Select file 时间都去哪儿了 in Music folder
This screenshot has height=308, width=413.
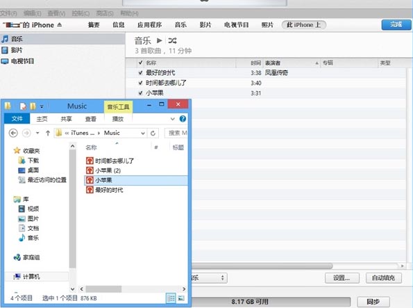(x=110, y=161)
